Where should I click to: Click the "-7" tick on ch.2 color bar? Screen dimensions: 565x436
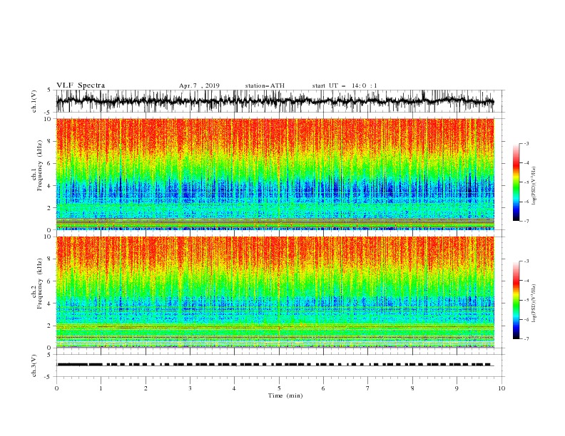526,339
